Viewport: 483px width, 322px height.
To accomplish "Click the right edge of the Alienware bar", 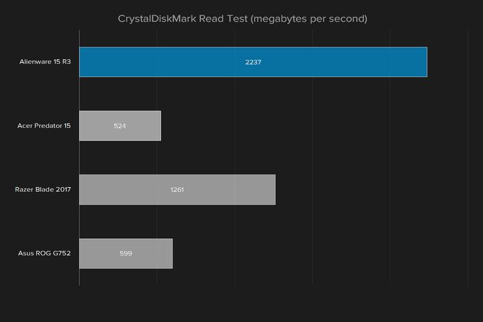I will 426,62.
